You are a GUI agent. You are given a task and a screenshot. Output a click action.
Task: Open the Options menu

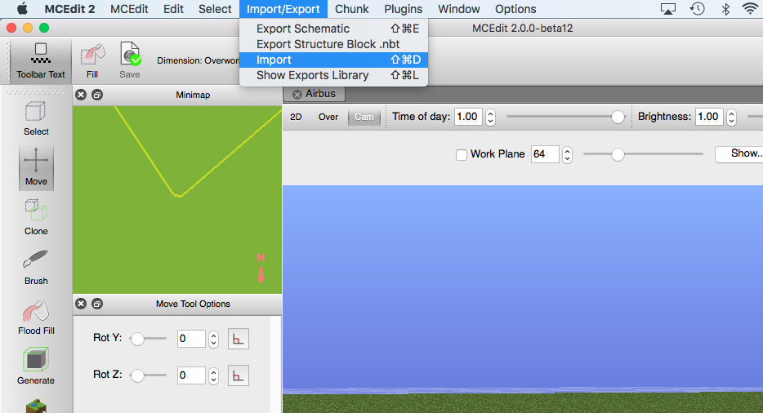[515, 9]
